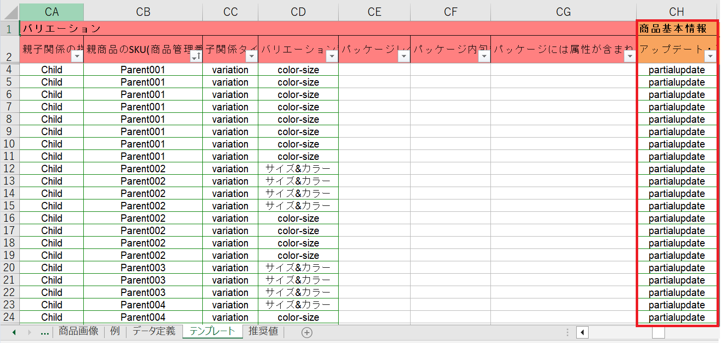Open filter dropdown for 親子関係 column
The width and height of the screenshot is (722, 343).
pyautogui.click(x=77, y=57)
